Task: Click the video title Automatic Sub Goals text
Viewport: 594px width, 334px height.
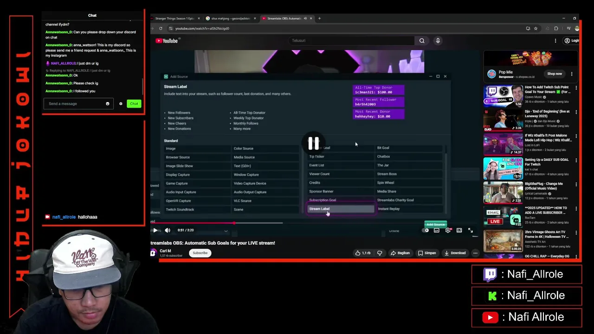Action: [213, 243]
